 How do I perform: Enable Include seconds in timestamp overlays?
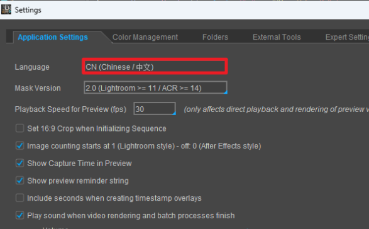(19, 198)
